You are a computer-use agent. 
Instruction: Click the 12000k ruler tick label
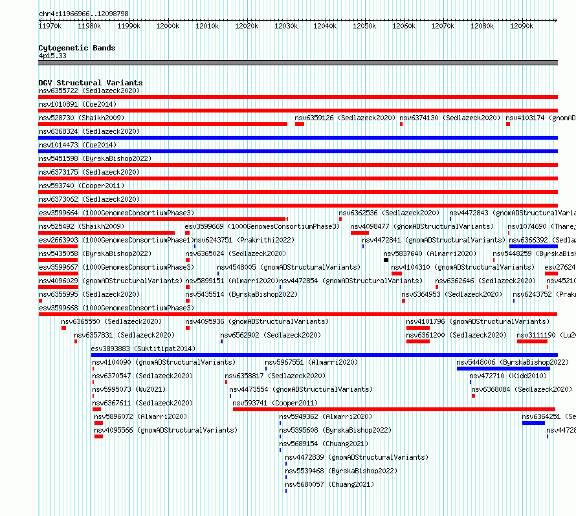click(168, 26)
